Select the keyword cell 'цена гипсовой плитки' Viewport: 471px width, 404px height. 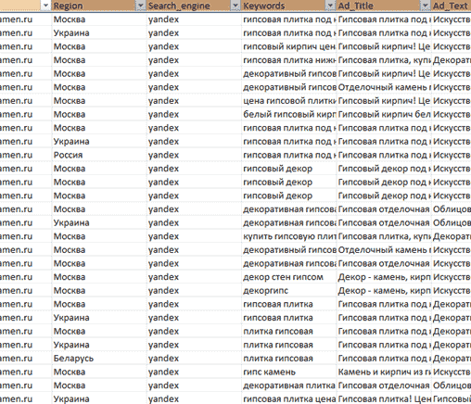(288, 101)
